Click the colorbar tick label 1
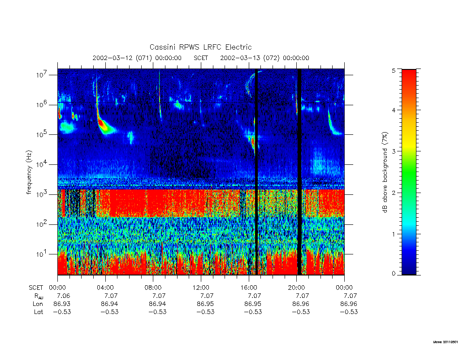The width and height of the screenshot is (459, 344). point(394,234)
